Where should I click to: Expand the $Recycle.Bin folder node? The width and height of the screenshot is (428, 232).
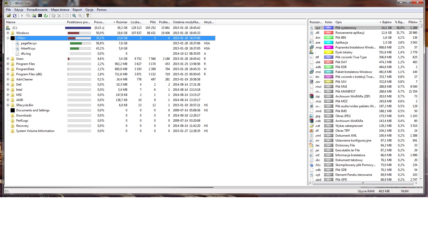click(x=8, y=105)
